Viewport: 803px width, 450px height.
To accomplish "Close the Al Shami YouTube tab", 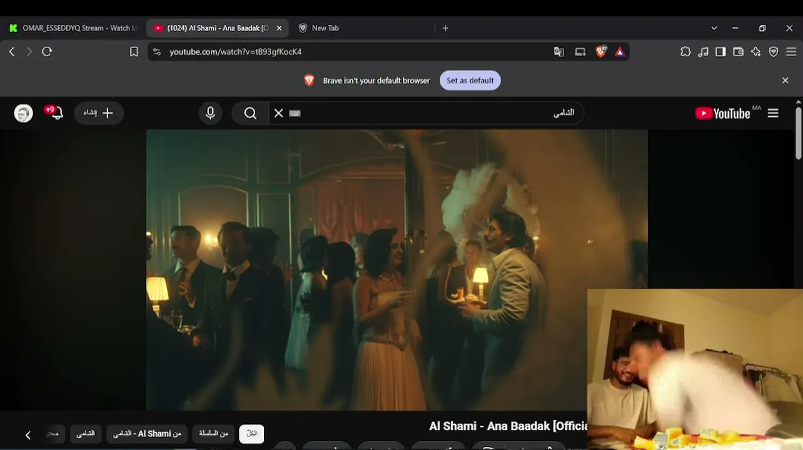I will pos(279,28).
